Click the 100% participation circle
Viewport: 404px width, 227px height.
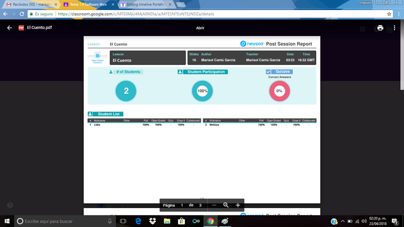(202, 91)
